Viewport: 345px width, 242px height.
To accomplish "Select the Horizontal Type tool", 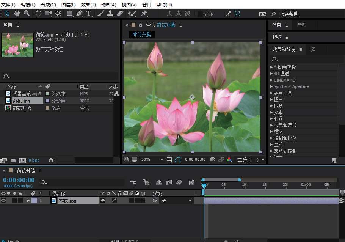I will (x=89, y=14).
